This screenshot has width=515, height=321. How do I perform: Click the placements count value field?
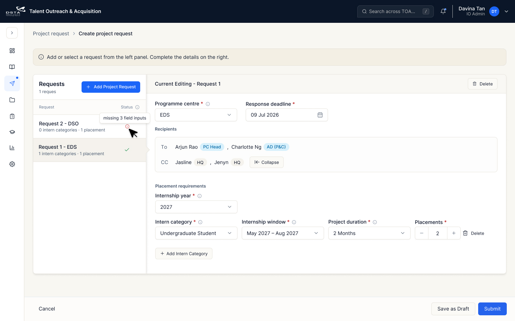[x=438, y=233]
